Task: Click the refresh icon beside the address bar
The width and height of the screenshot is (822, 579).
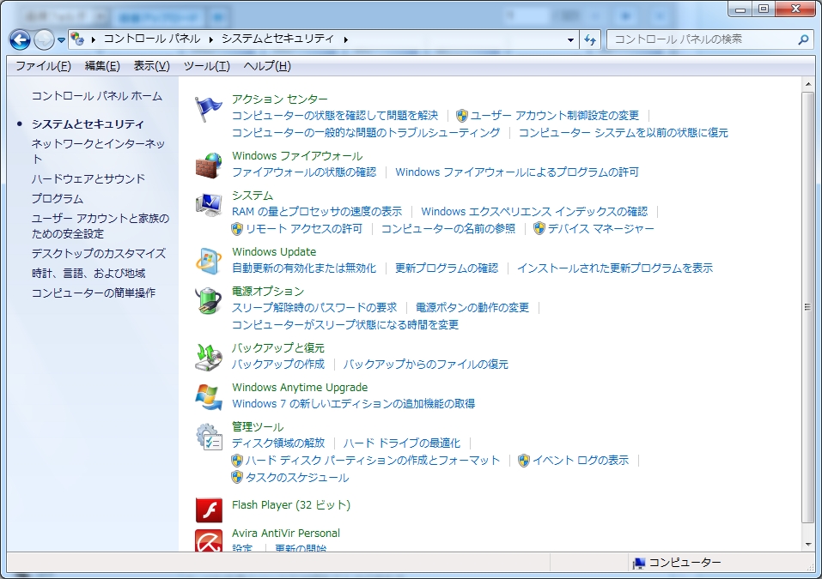Action: [590, 39]
